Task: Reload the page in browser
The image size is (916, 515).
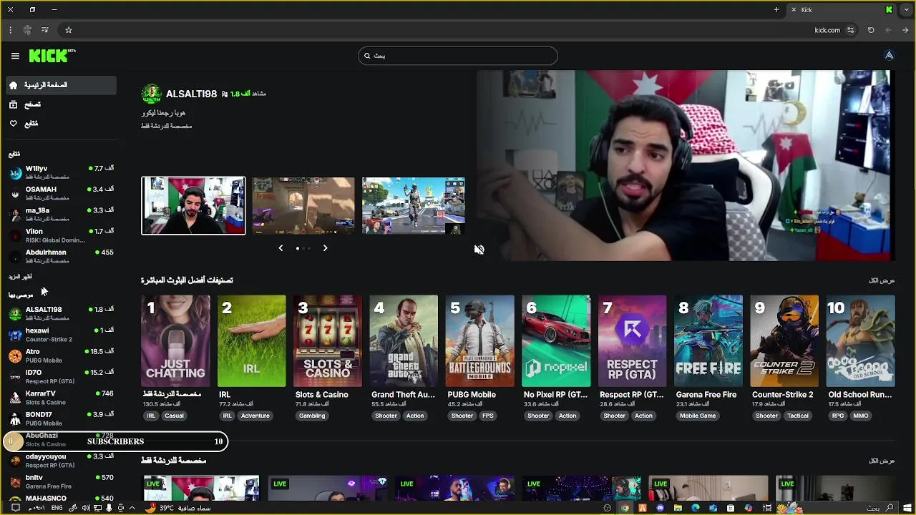Action: pyautogui.click(x=871, y=30)
